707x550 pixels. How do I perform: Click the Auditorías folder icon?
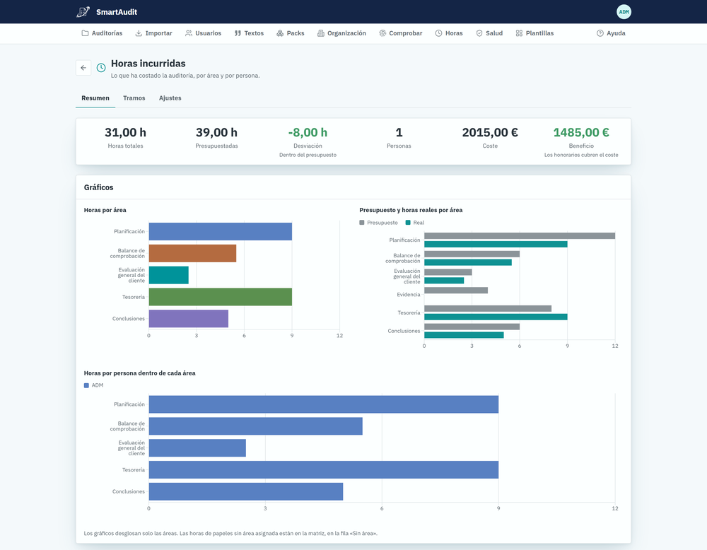point(85,33)
